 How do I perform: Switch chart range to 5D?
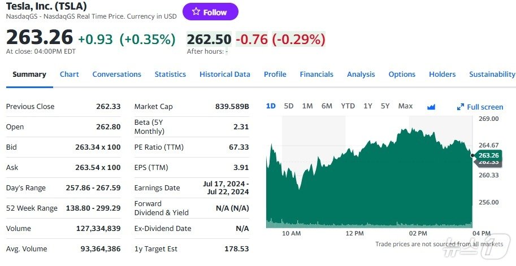tap(289, 106)
